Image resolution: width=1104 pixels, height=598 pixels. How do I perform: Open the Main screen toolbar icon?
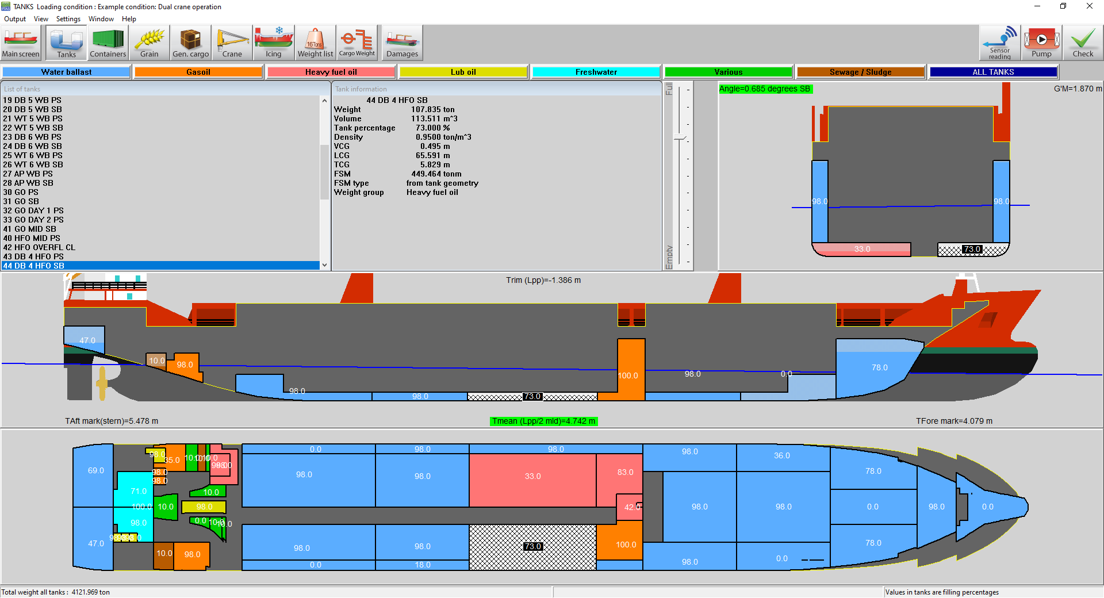(x=21, y=43)
